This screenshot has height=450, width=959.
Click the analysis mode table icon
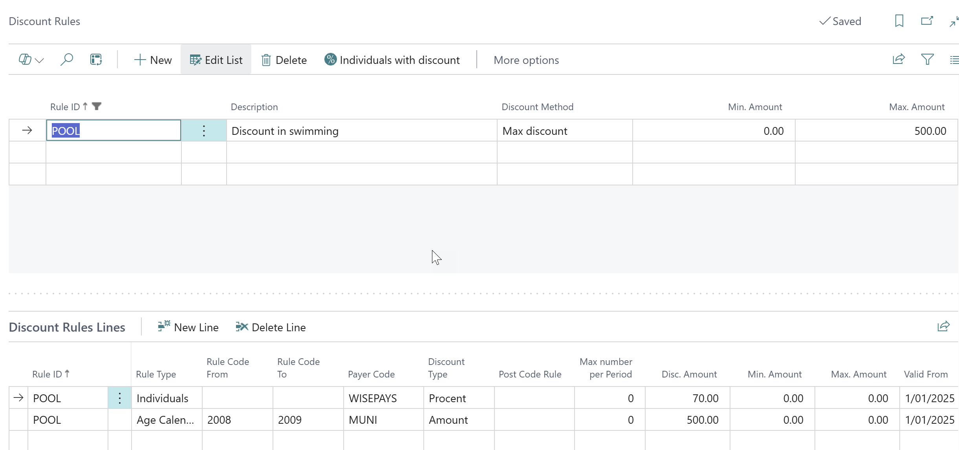(x=96, y=60)
